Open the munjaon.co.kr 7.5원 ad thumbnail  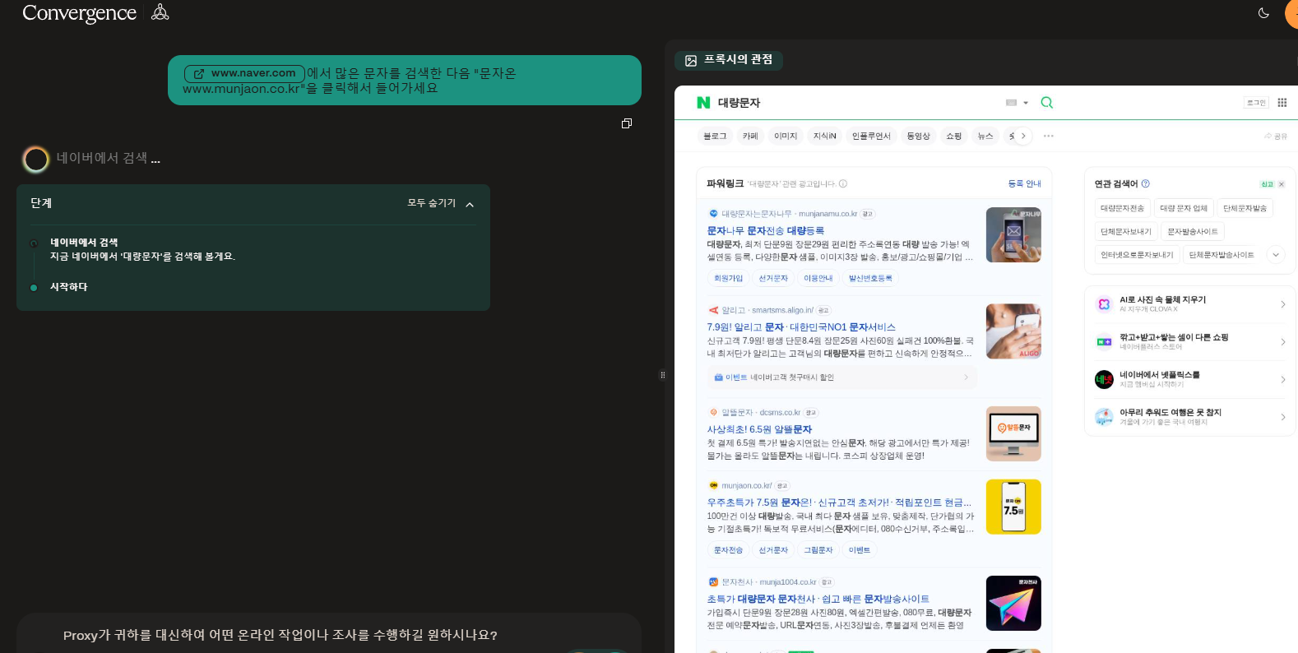[x=1013, y=507]
